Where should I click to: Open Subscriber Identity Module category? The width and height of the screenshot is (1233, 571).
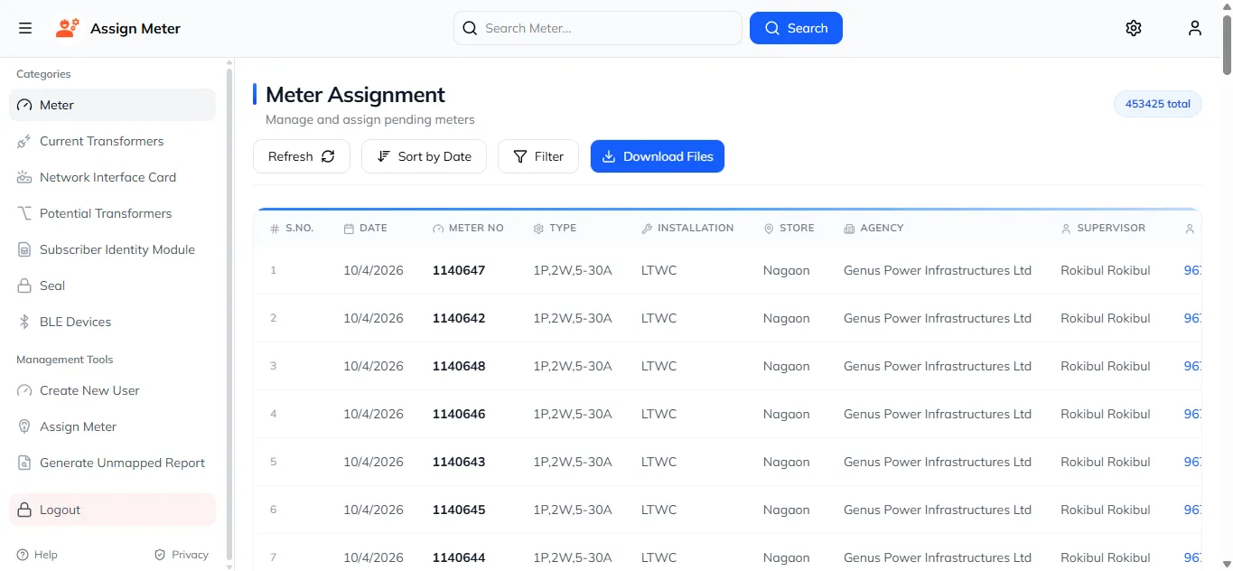112,249
